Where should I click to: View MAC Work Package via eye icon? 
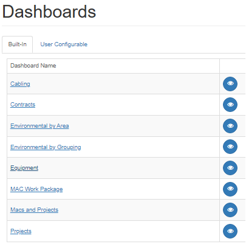click(230, 189)
